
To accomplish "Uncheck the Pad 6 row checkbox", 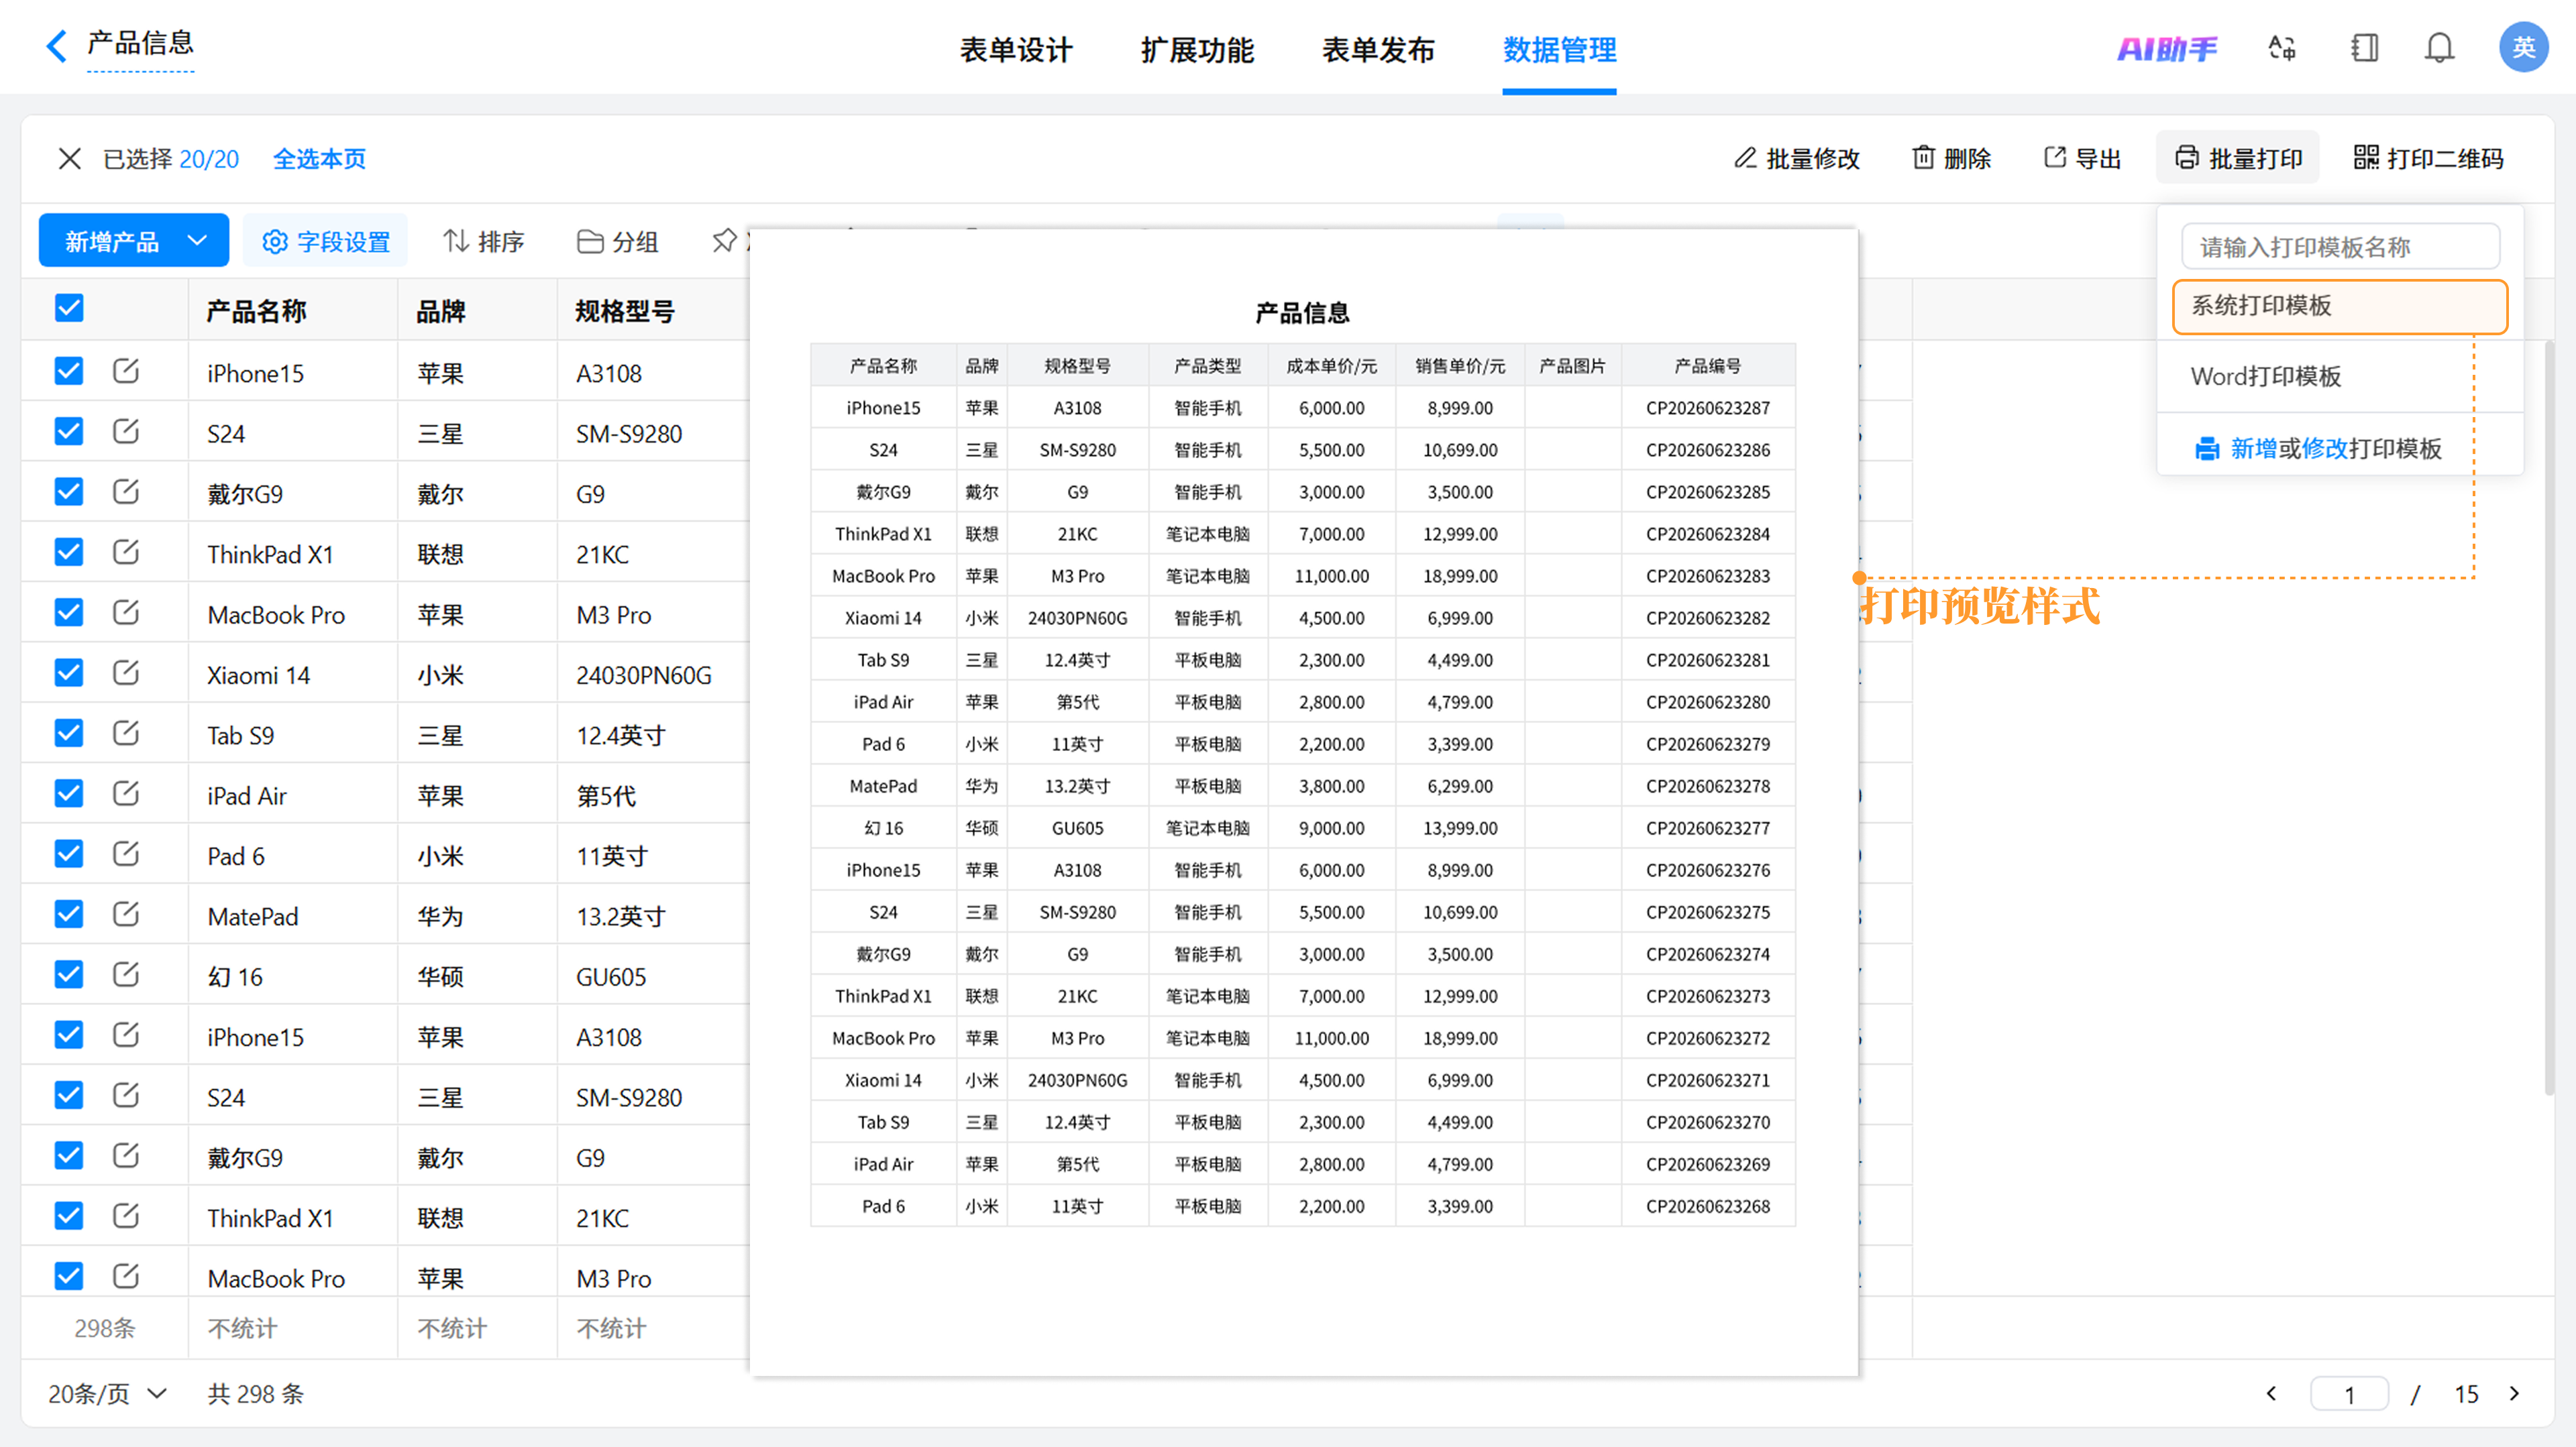I will [x=69, y=854].
